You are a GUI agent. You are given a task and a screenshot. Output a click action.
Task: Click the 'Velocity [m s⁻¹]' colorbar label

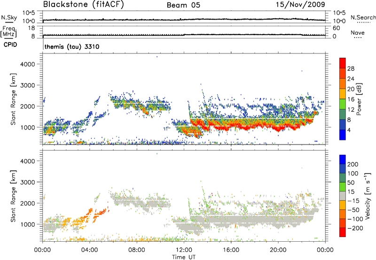(x=368, y=196)
